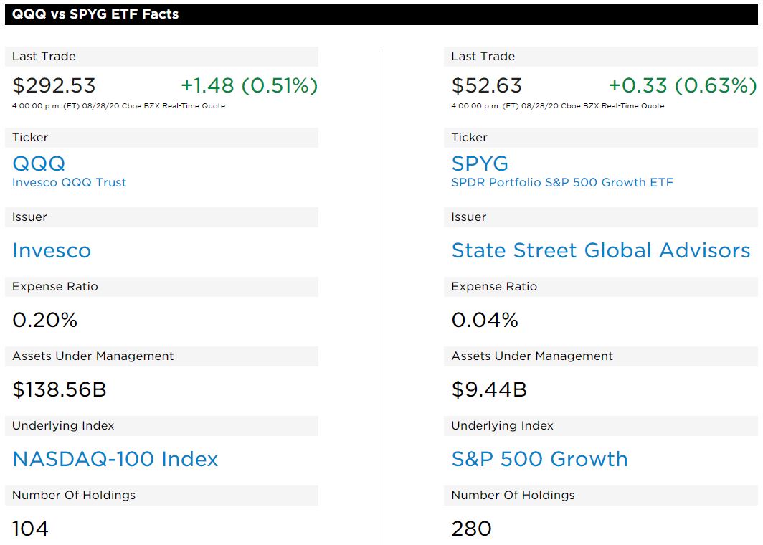Click the SPYG Issuer label
The image size is (763, 545).
point(468,217)
